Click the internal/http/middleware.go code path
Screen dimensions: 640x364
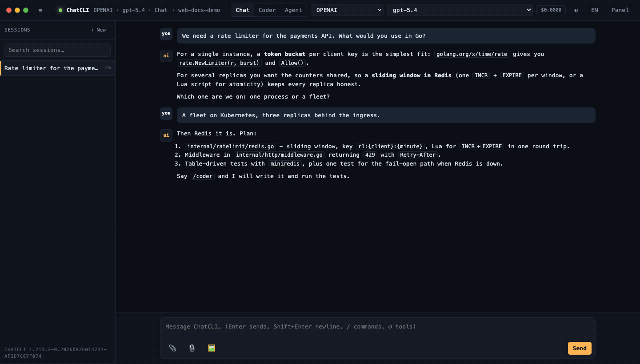pos(280,155)
